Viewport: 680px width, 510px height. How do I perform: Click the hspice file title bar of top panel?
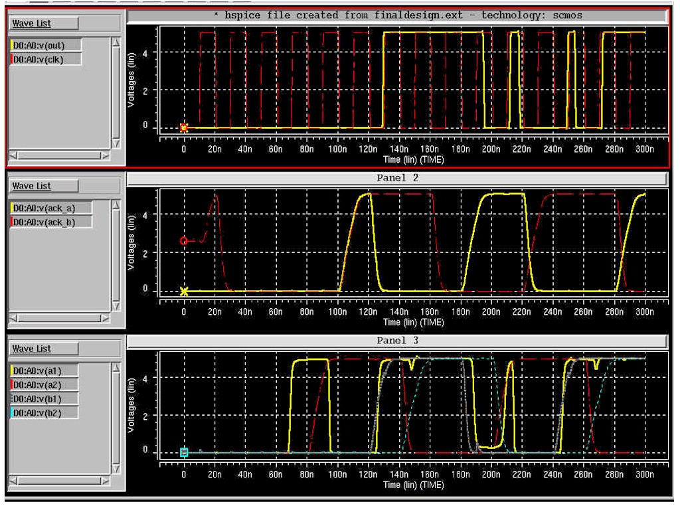[397, 15]
